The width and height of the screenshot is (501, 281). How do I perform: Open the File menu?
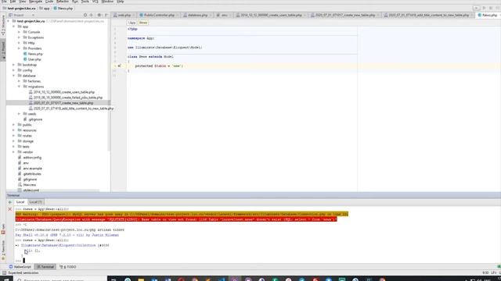(x=4, y=2)
